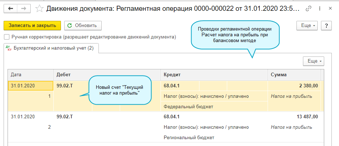Click the Обновить refresh button
Image resolution: width=339 pixels, height=146 pixels.
point(83,26)
